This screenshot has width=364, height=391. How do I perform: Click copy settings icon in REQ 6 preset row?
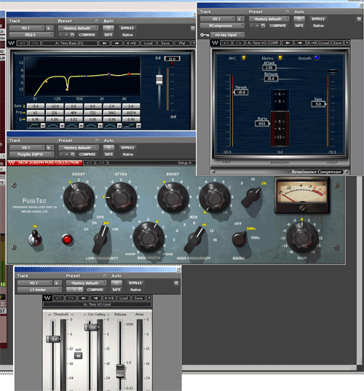(x=72, y=35)
